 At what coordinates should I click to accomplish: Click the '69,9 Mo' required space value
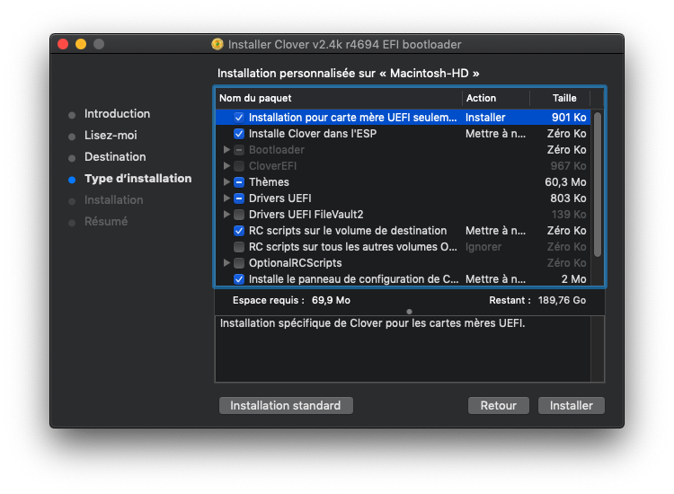331,300
